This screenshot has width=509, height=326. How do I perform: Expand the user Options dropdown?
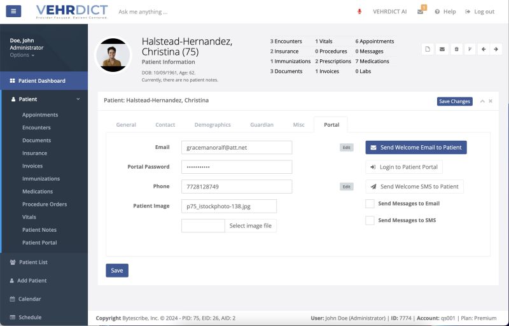[22, 55]
